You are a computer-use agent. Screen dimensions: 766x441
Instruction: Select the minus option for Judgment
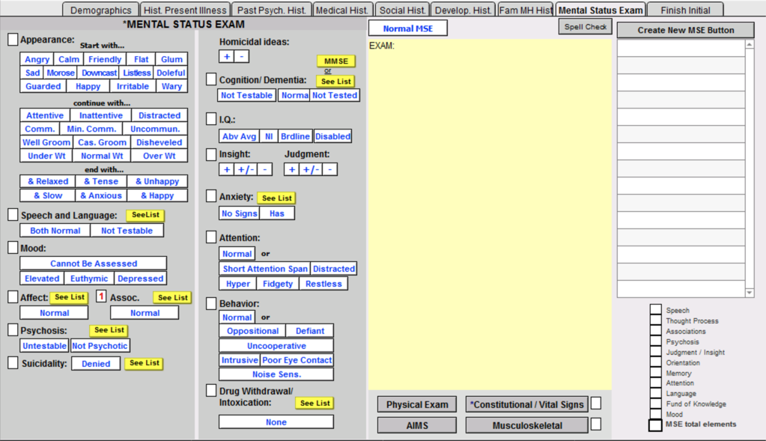[x=329, y=169]
